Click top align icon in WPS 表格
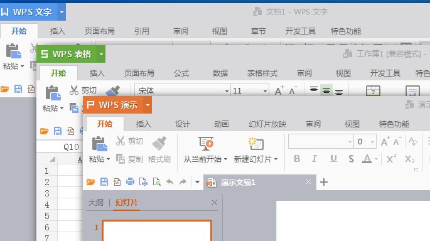This screenshot has width=430, height=241. coord(314,89)
